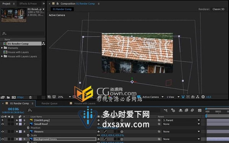Toggle 3D layer switch for Background trees

[x=122, y=139]
